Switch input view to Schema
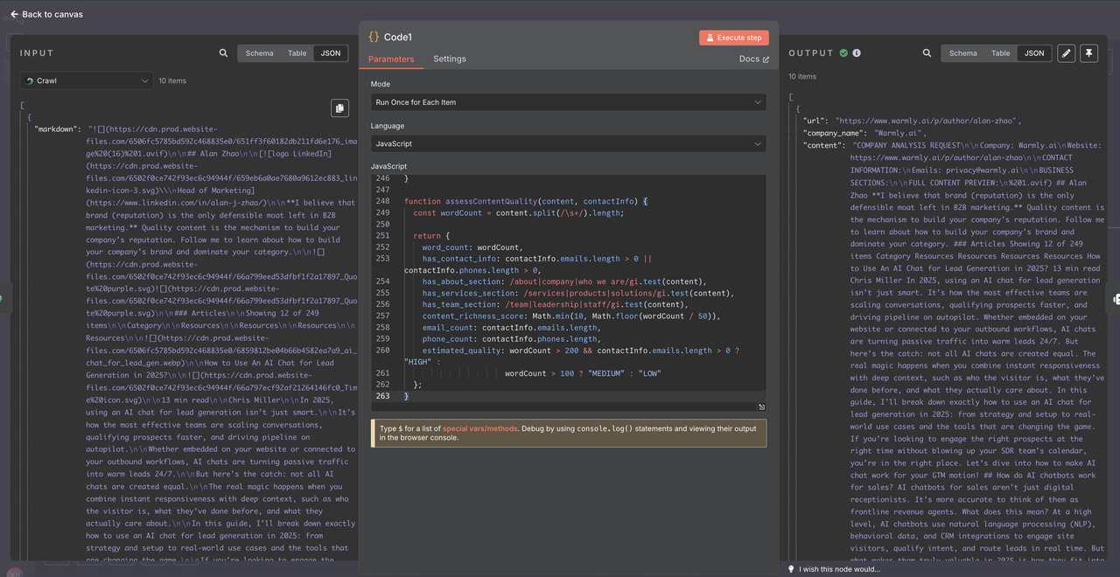The height and width of the screenshot is (577, 1120). click(259, 53)
